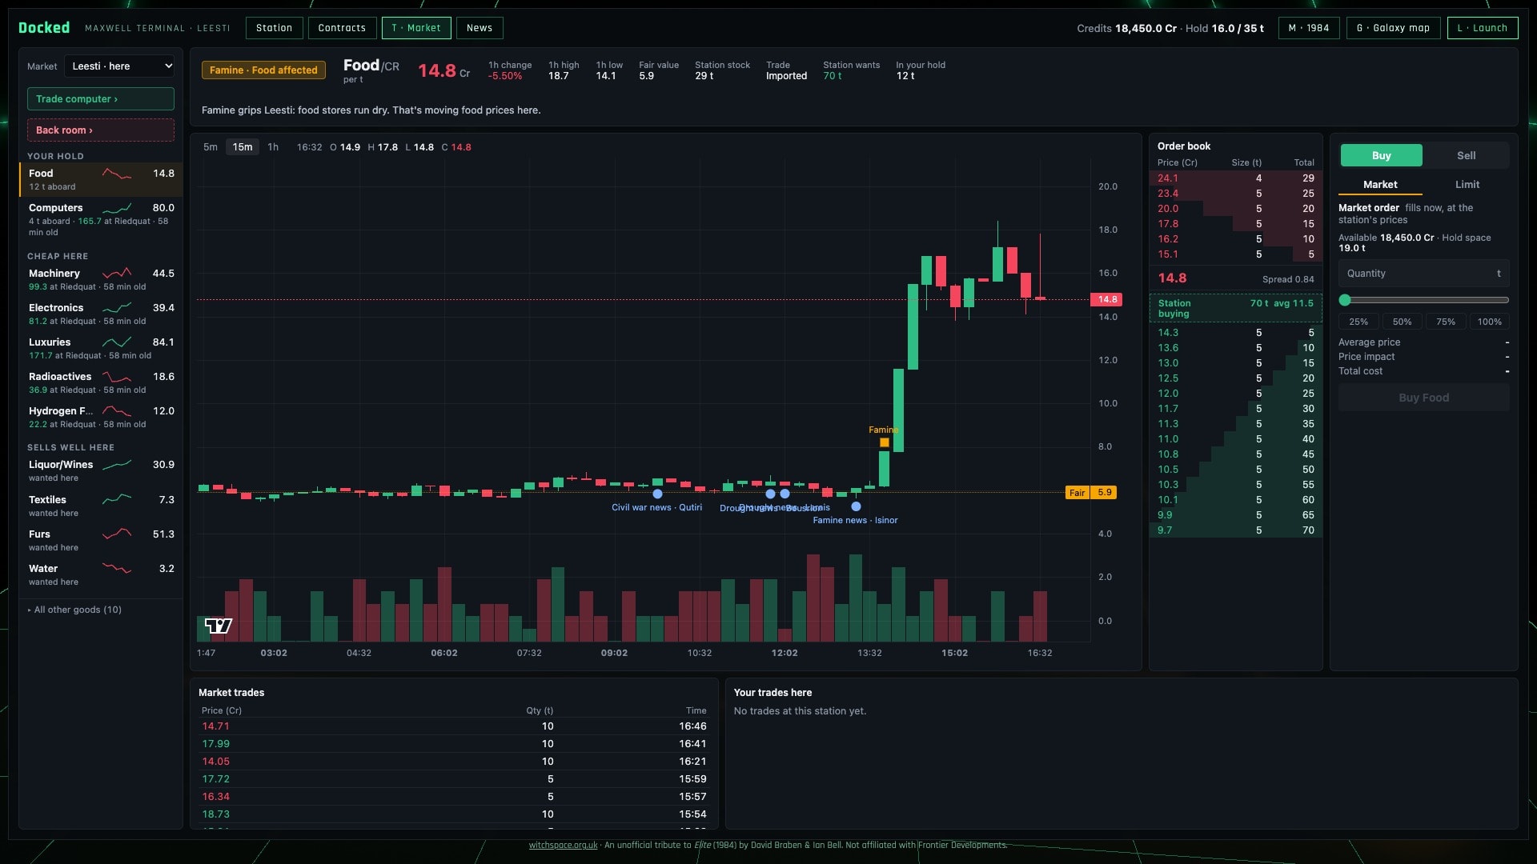Select Luxuries in the cheap goods list
This screenshot has width=1537, height=864.
tap(101, 348)
